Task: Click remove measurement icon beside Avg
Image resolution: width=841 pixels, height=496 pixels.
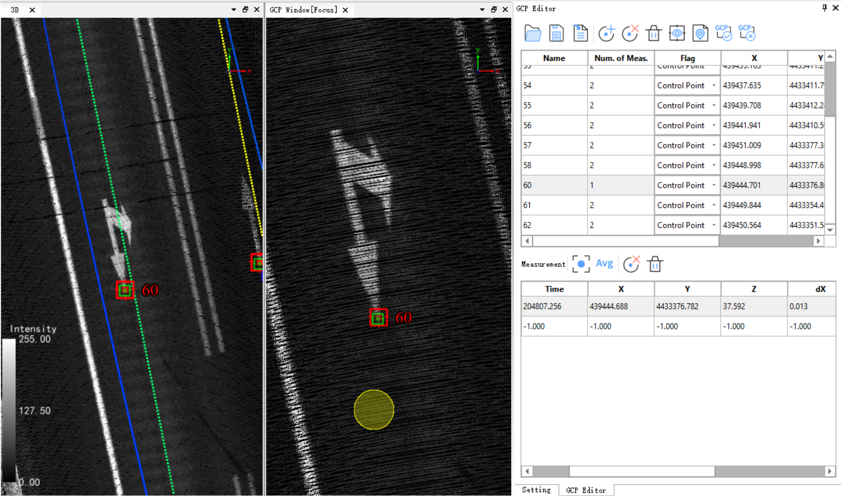Action: click(631, 264)
